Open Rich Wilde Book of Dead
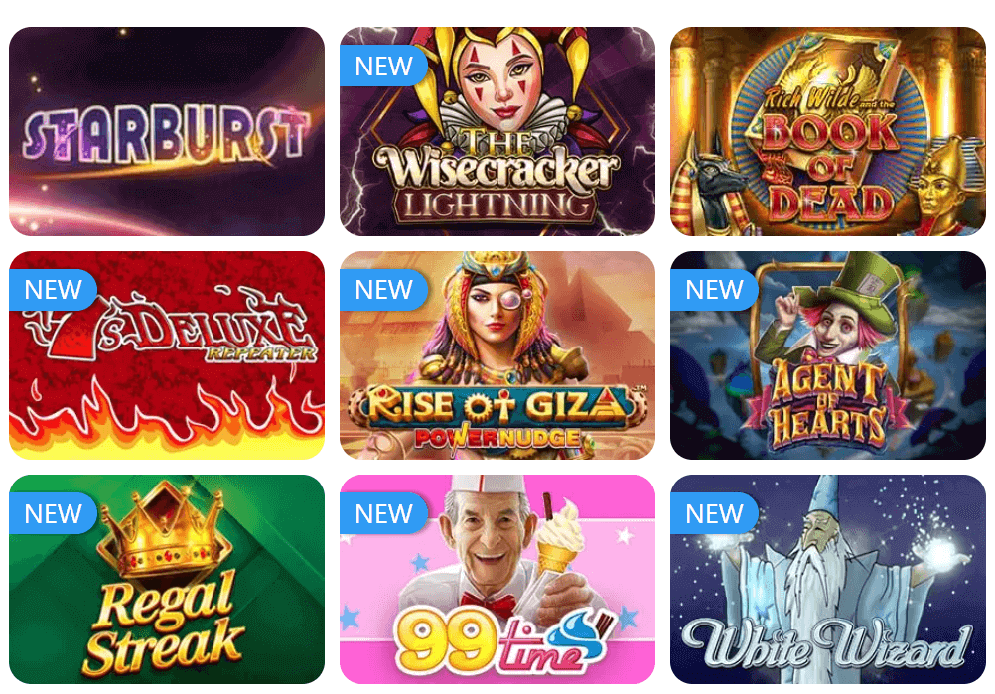Screen dimensions: 995x694 tap(828, 131)
